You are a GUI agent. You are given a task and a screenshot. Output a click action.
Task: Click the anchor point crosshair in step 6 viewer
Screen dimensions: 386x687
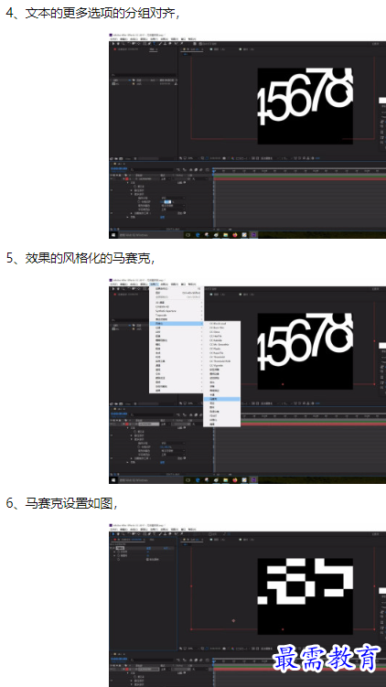tap(233, 620)
